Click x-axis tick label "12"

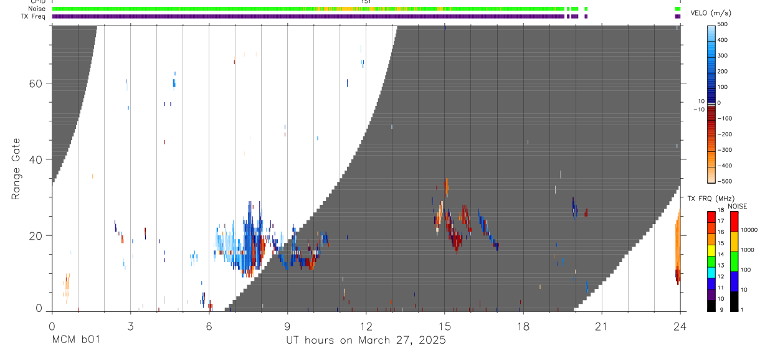coord(366,326)
